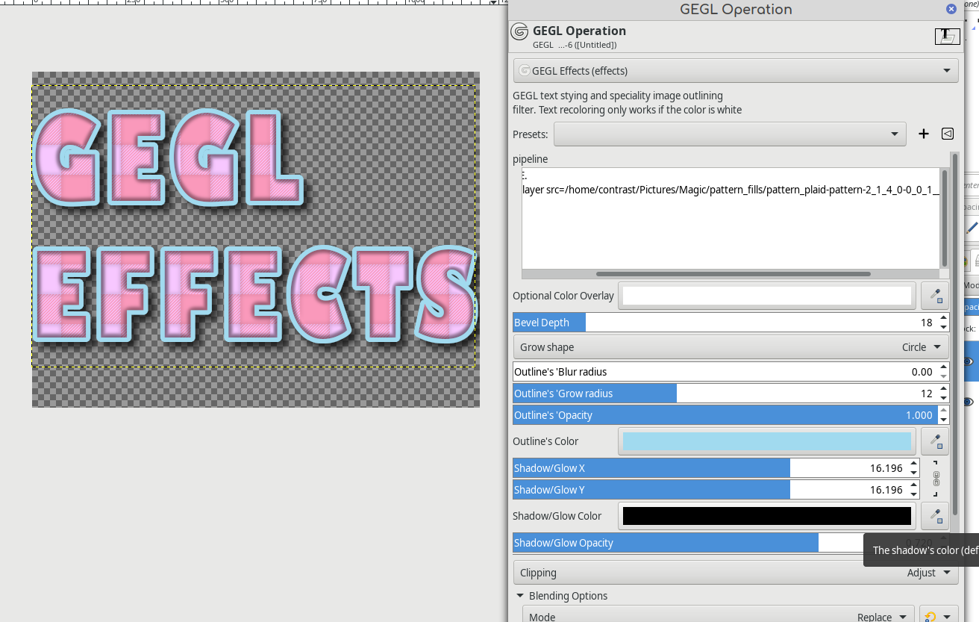Toggle visibility eye of highlighted layer
979x622 pixels.
point(969,361)
